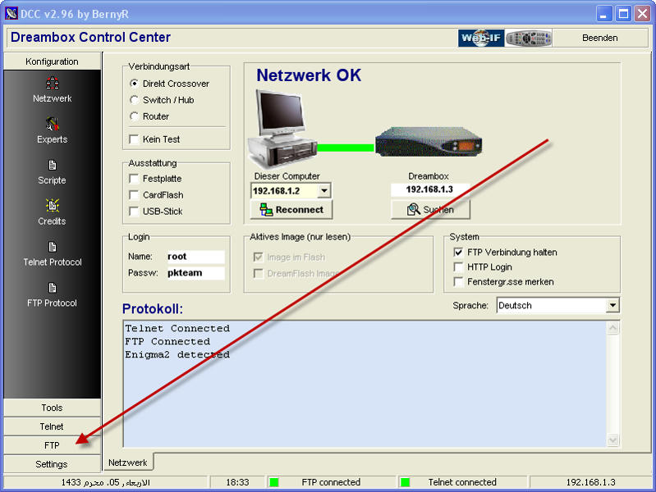Click the green Telnet connected indicator
656x492 pixels.
pyautogui.click(x=405, y=482)
